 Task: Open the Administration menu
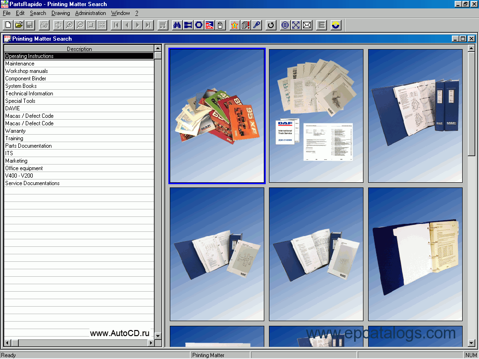90,13
